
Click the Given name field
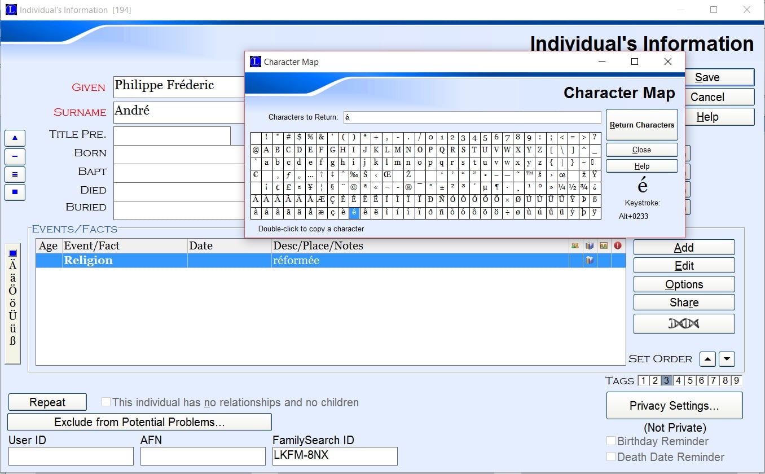pos(179,87)
